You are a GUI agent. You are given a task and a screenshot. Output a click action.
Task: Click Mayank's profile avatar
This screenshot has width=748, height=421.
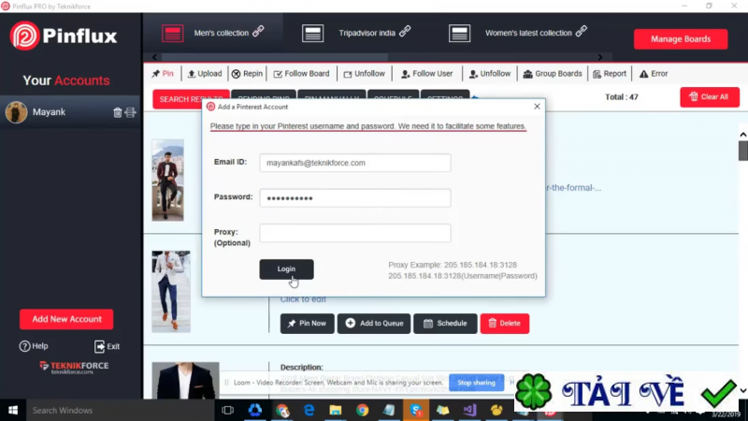[16, 112]
